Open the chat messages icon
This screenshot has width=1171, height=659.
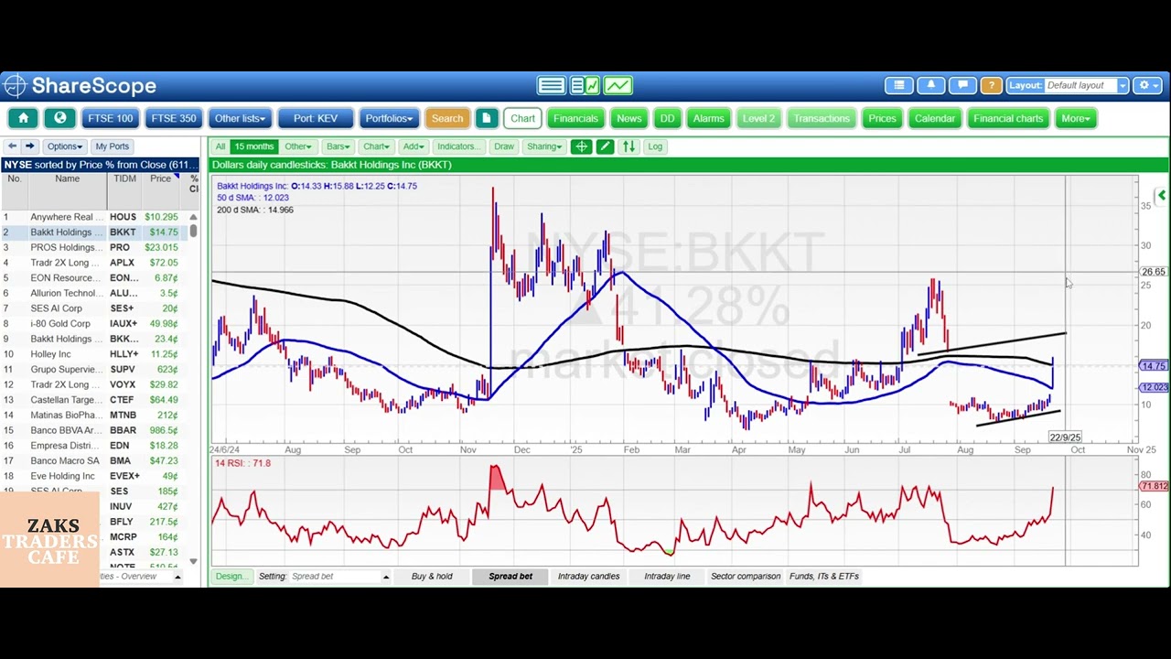click(x=962, y=85)
